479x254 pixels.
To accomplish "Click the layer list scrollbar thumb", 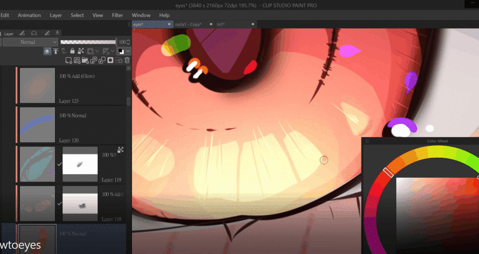I will click(129, 101).
